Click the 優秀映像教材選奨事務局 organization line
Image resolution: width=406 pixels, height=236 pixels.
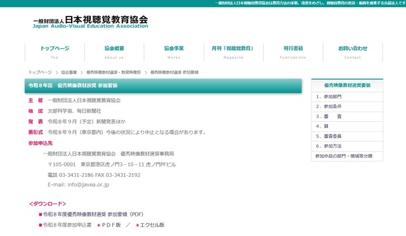108,154
